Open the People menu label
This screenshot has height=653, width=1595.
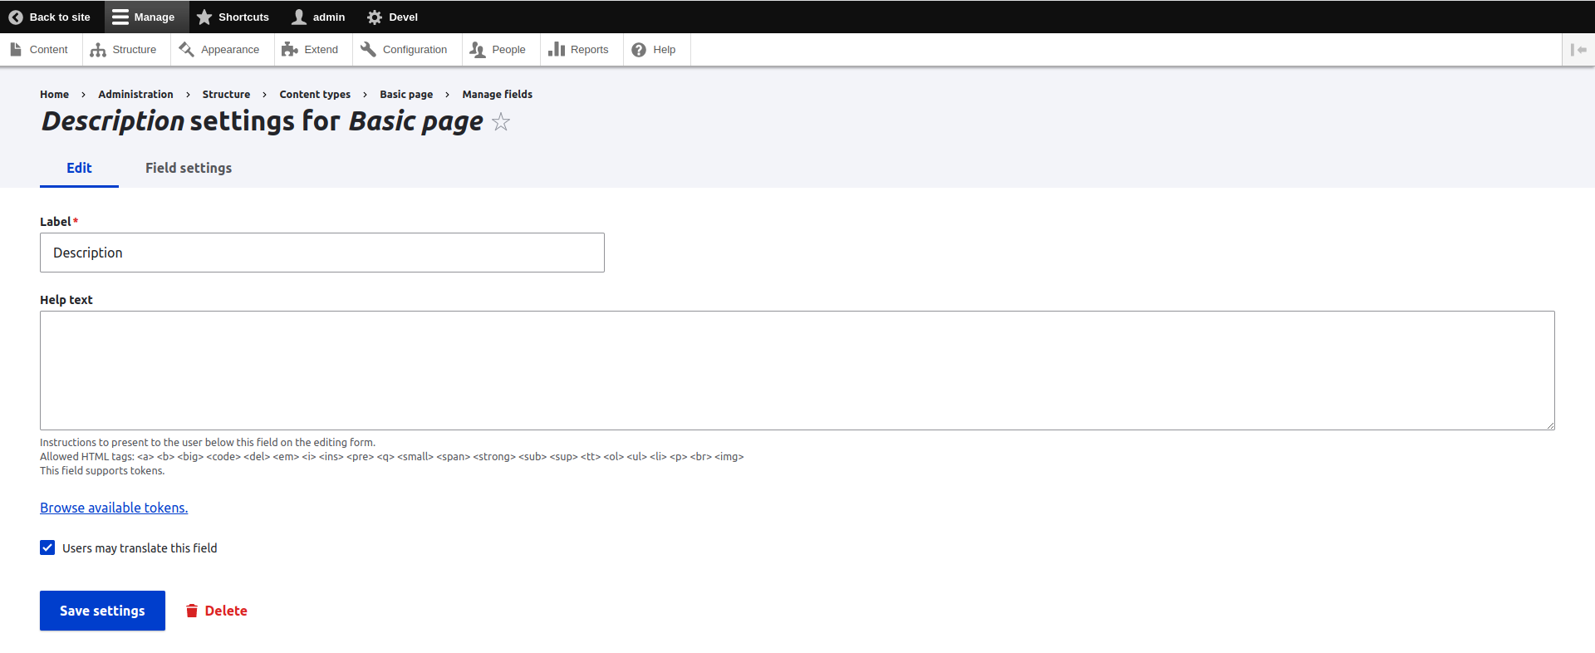[x=509, y=50]
